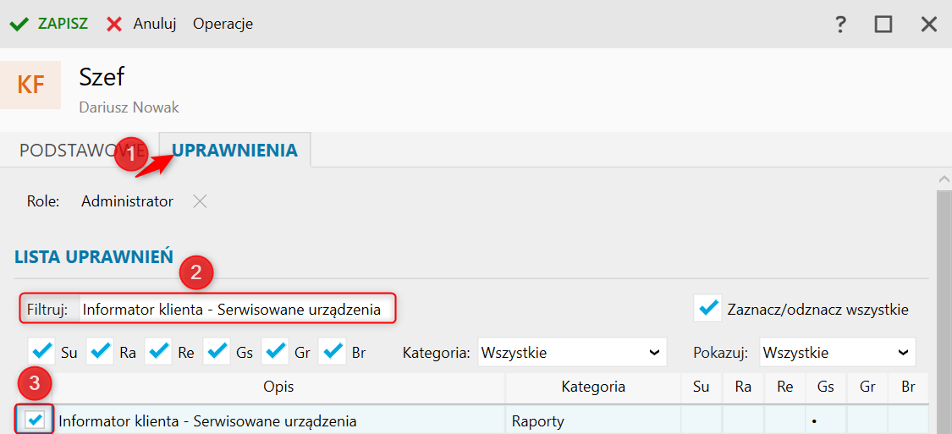
Task: Toggle the Ra permission filter checkbox
Action: (x=101, y=351)
